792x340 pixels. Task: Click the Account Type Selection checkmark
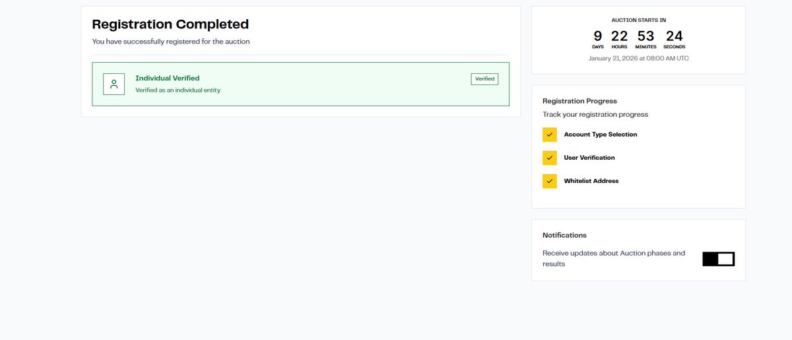(x=550, y=135)
